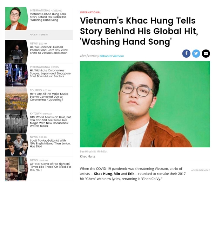This screenshot has height=225, width=215.
Task: Share the article on Facebook
Action: click(x=186, y=54)
